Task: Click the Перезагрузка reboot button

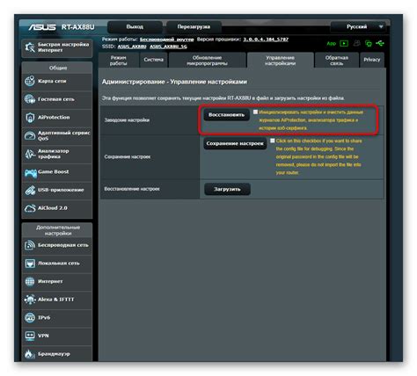Action: click(194, 27)
